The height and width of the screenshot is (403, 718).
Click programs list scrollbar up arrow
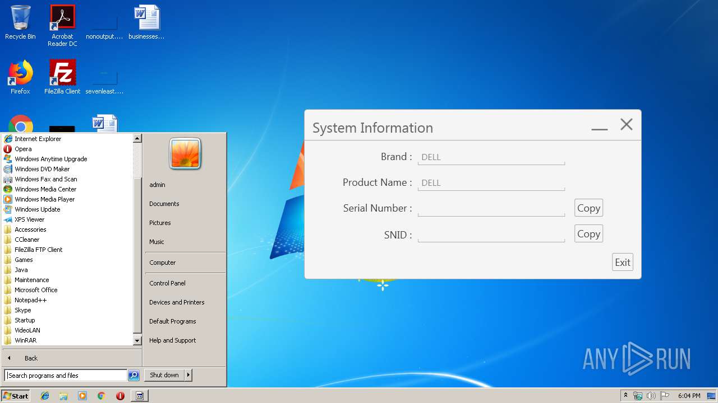coord(137,138)
